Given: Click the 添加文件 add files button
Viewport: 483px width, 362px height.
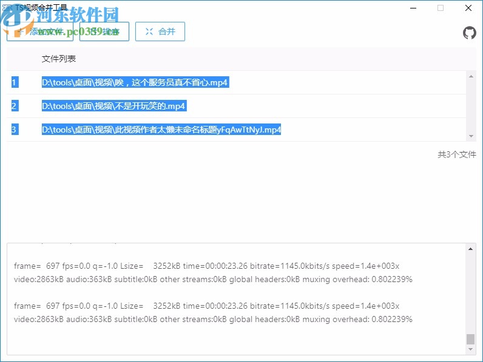Looking at the screenshot, I should [x=40, y=31].
